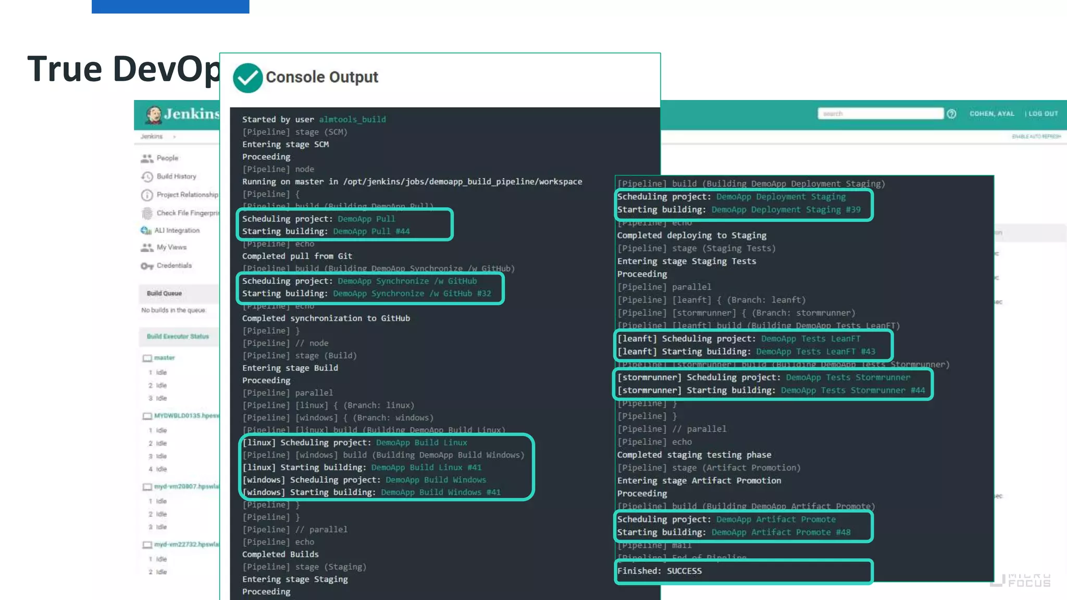Click the Build Queue panel header
Viewport: 1067px width, 600px height.
(x=179, y=293)
